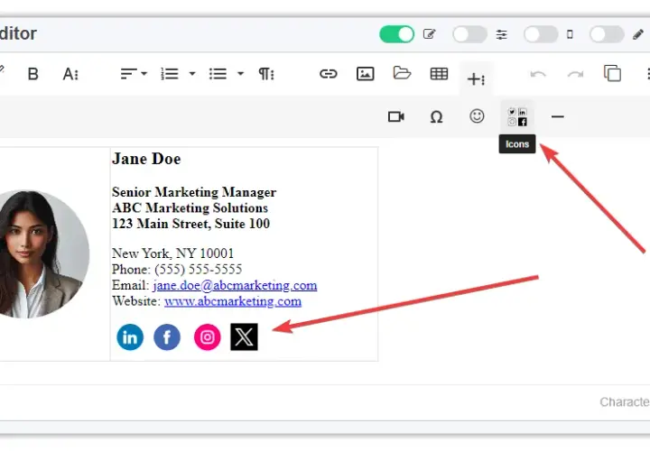This screenshot has width=650, height=451.
Task: Click the insert video camera icon
Action: pos(396,116)
